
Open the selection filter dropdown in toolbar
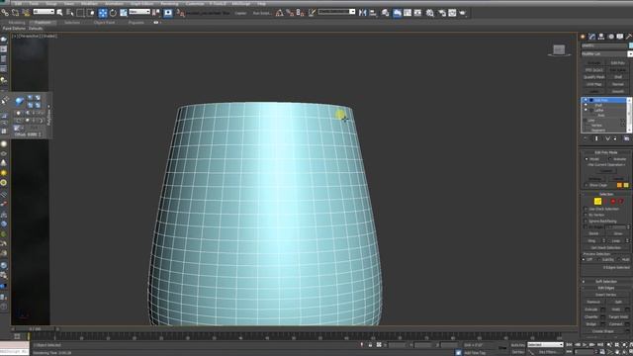click(x=44, y=12)
